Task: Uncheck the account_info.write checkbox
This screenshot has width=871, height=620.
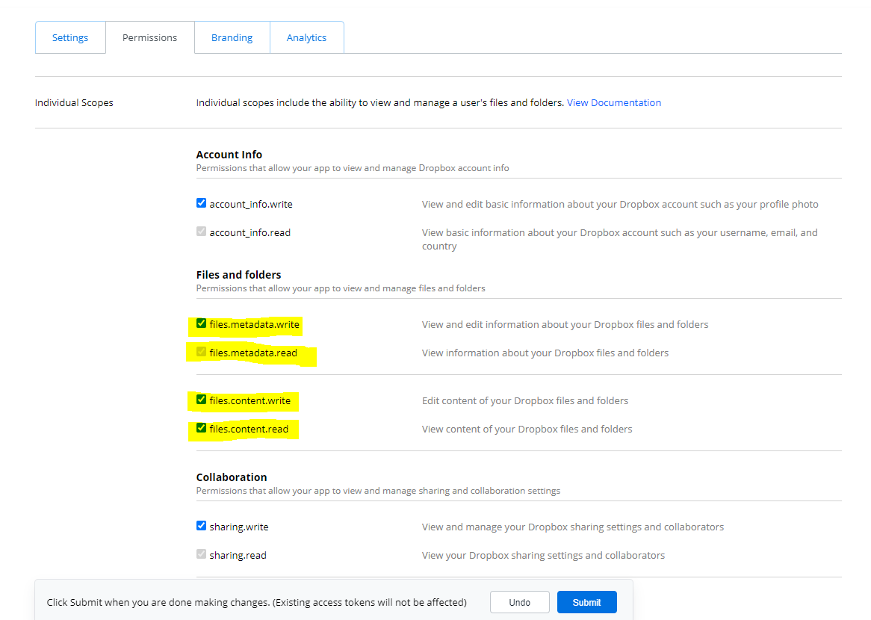Action: click(x=201, y=203)
